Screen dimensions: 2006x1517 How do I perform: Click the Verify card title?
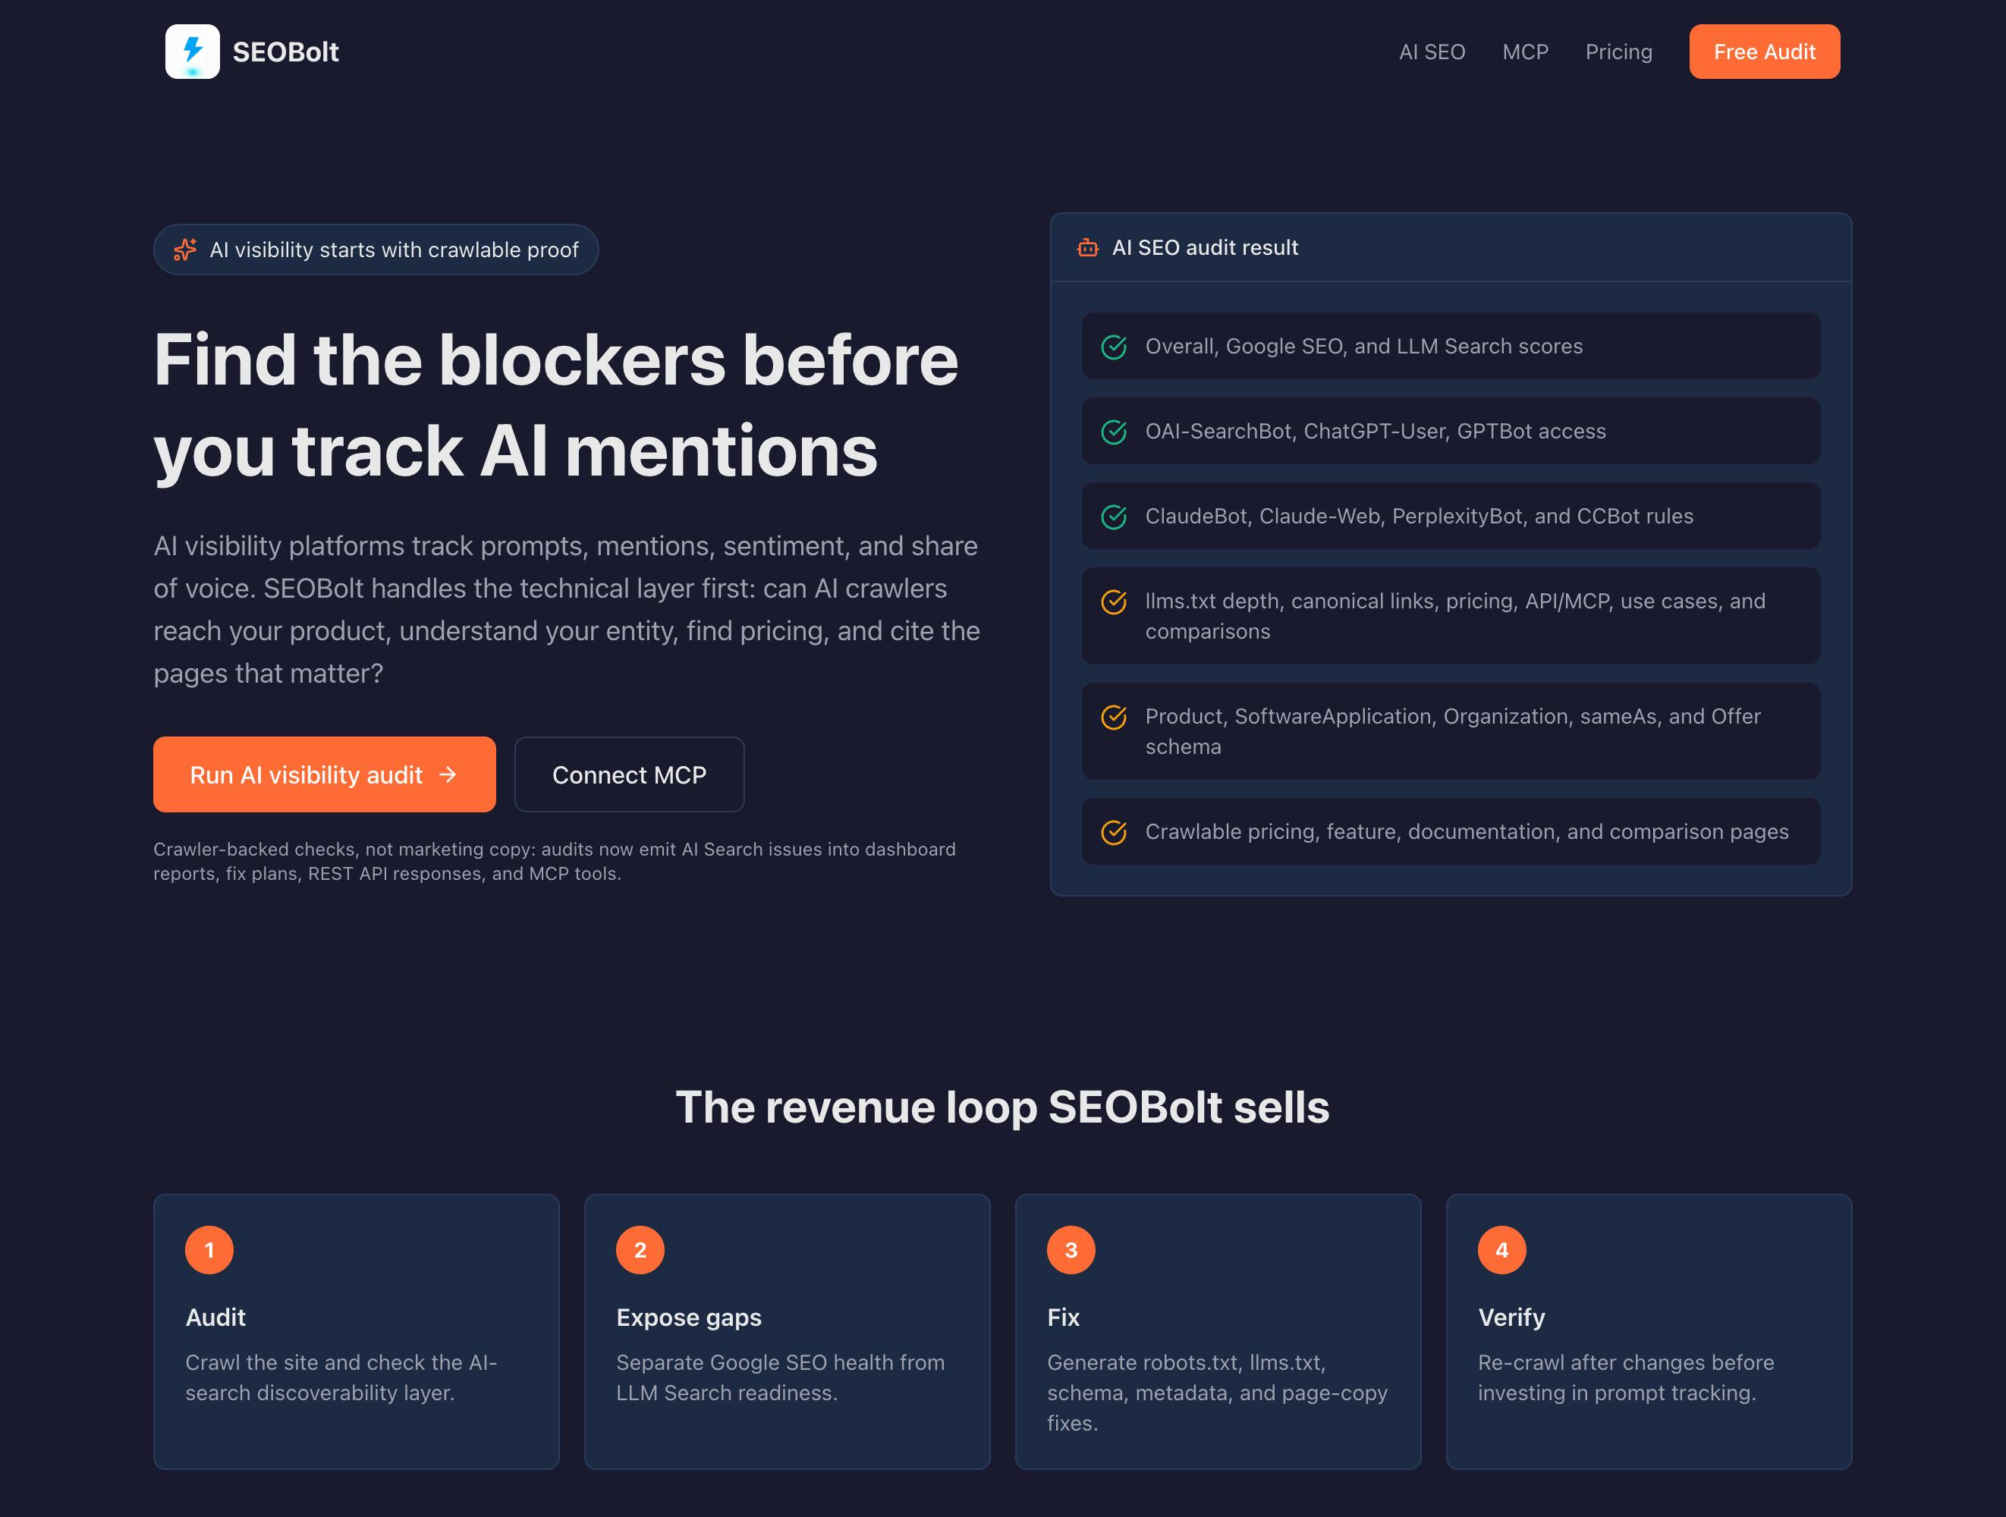click(1512, 1318)
